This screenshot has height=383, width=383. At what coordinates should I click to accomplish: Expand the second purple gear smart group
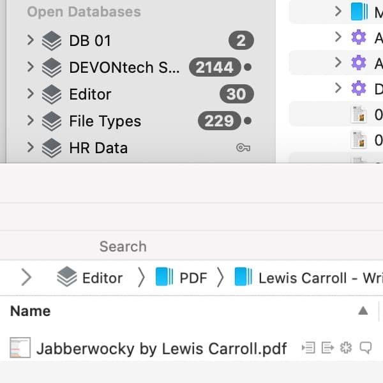tap(338, 63)
